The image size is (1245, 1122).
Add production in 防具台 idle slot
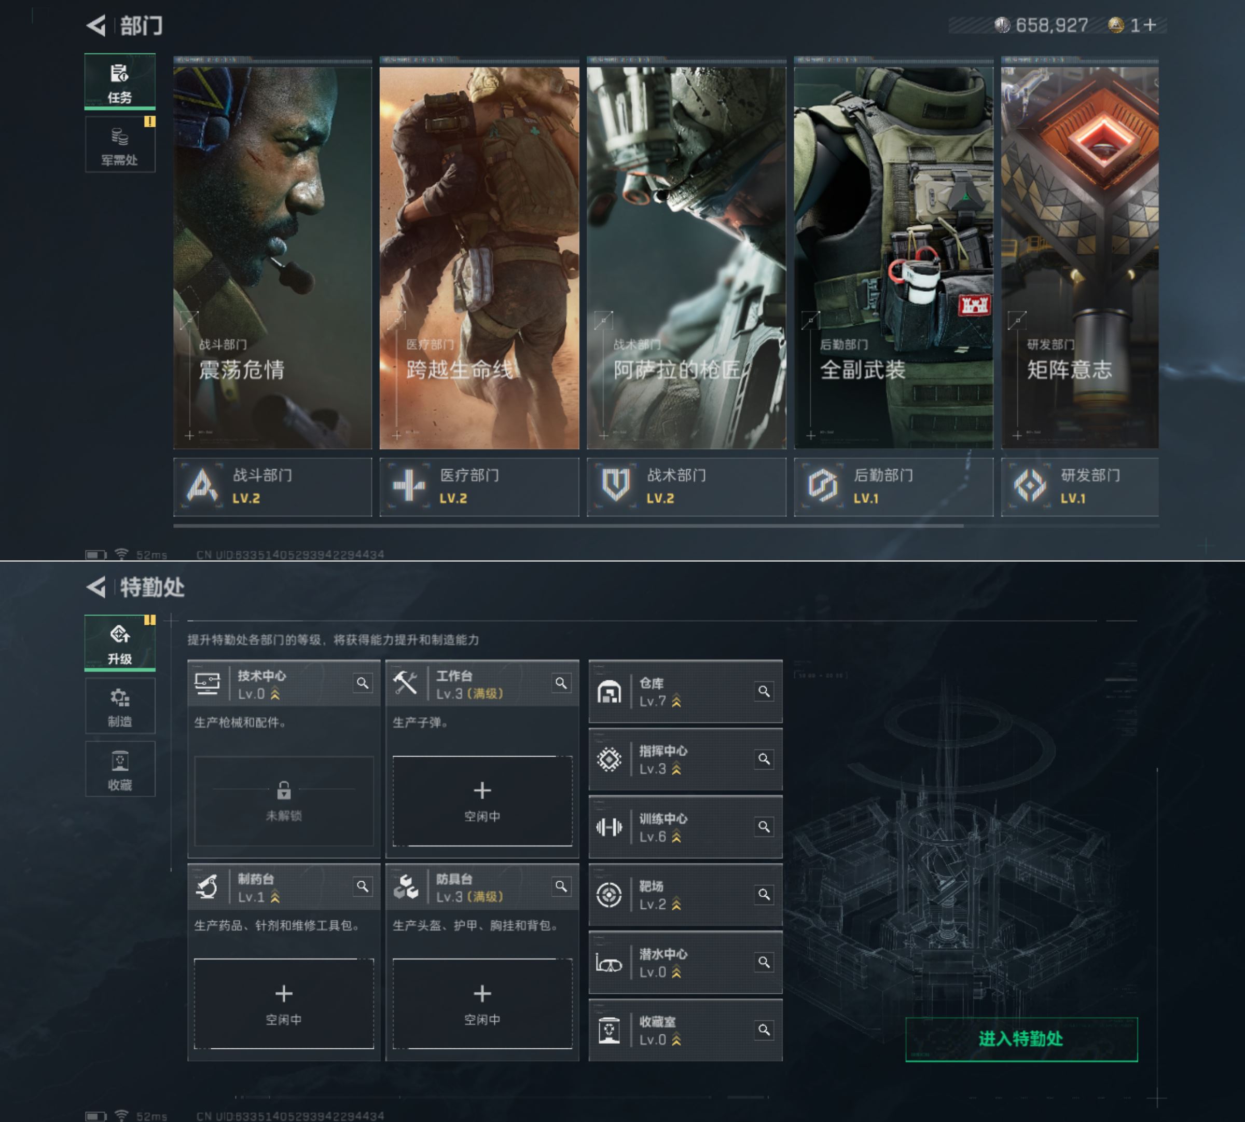tap(482, 1004)
